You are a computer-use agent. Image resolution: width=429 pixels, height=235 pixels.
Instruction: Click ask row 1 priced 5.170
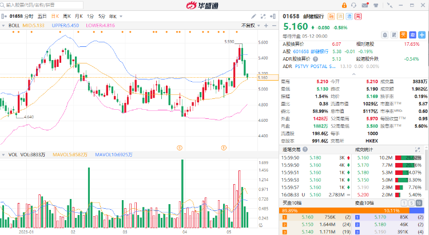point(389,217)
